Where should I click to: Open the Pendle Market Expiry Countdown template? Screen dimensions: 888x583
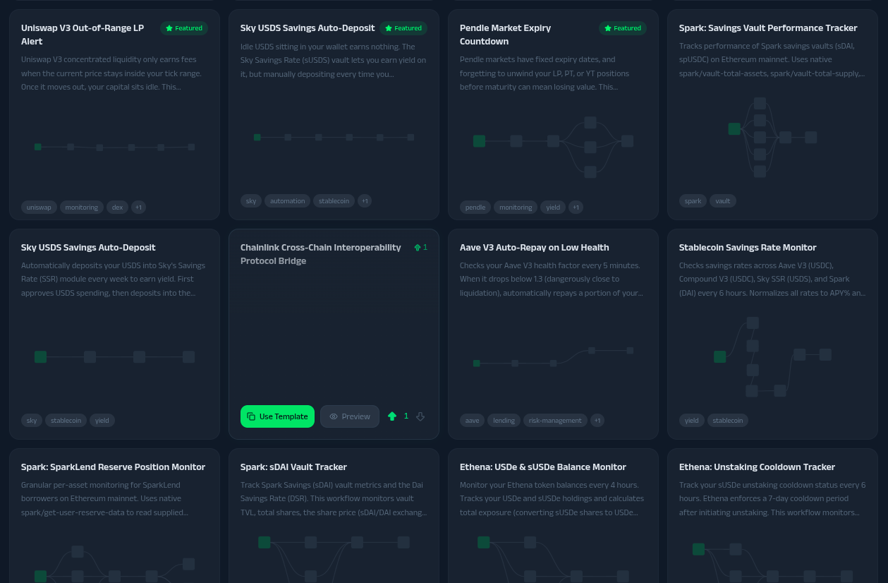(553, 114)
